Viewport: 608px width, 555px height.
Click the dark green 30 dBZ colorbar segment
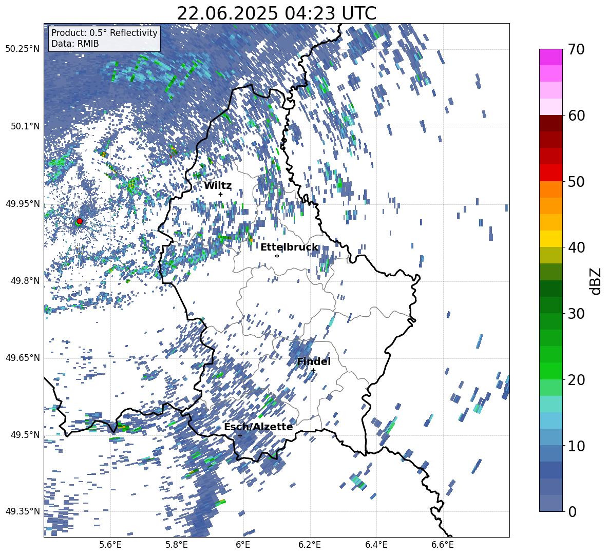click(550, 304)
